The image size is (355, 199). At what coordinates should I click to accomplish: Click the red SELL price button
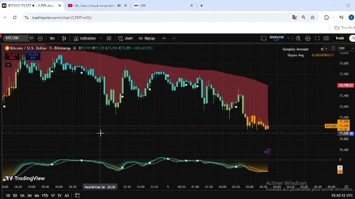pyautogui.click(x=12, y=56)
